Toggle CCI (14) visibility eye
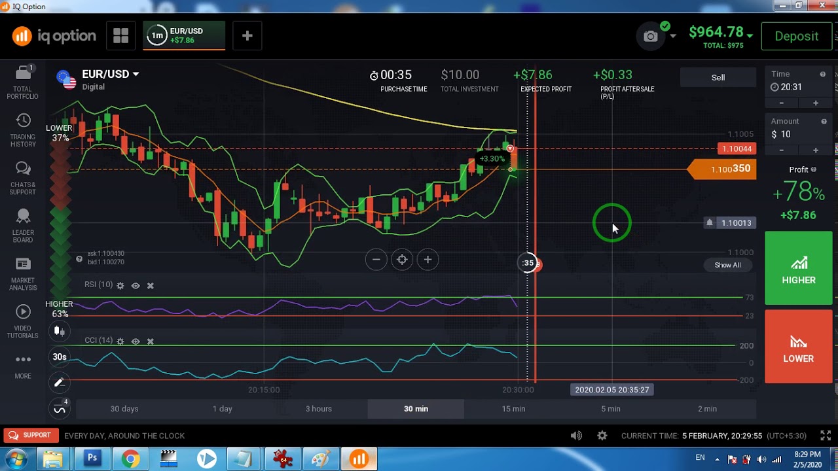This screenshot has width=838, height=471. 136,341
